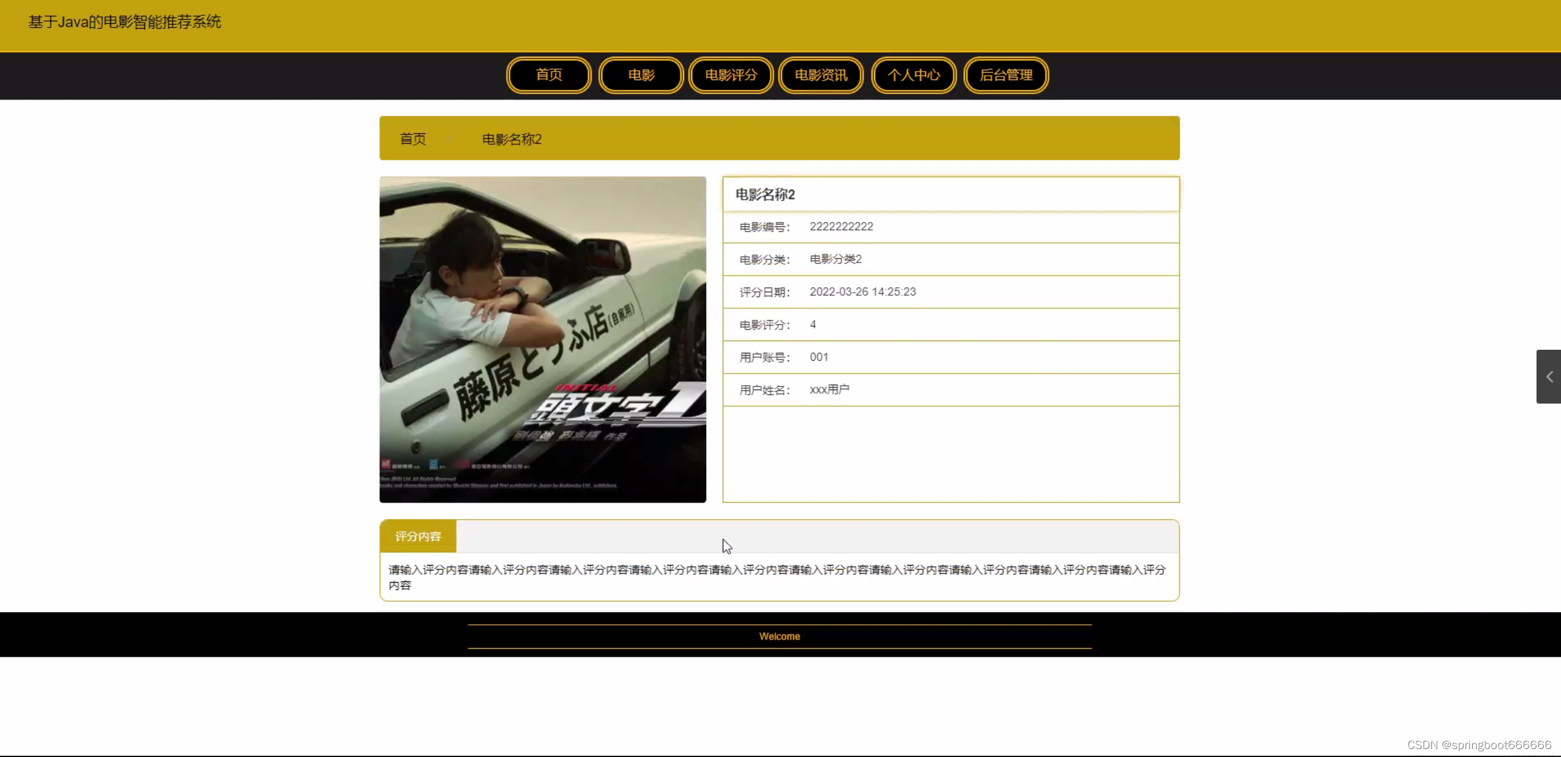Click the movie number value 2222222222
This screenshot has height=757, width=1561.
click(x=841, y=226)
